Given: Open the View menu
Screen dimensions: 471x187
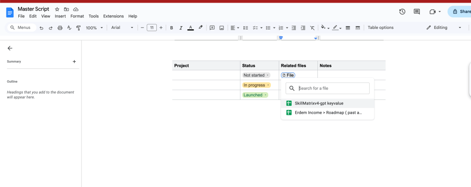Looking at the screenshot, I should click(46, 16).
